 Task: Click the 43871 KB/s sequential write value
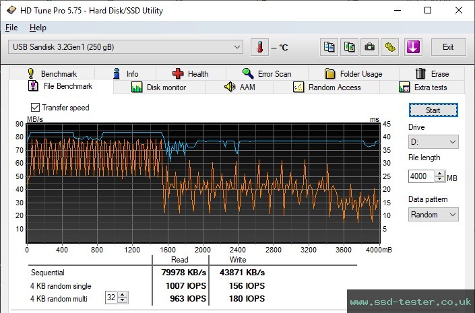pos(242,273)
